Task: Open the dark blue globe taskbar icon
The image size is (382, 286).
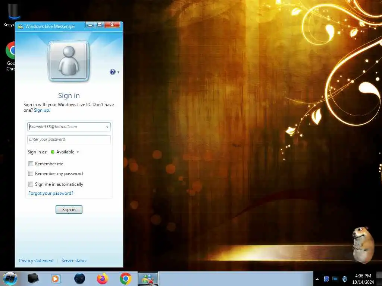Action: [x=80, y=279]
